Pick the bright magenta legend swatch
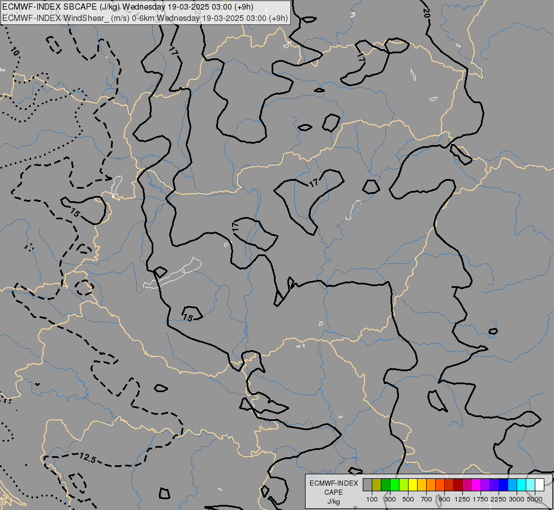554x510 pixels. coord(476,484)
